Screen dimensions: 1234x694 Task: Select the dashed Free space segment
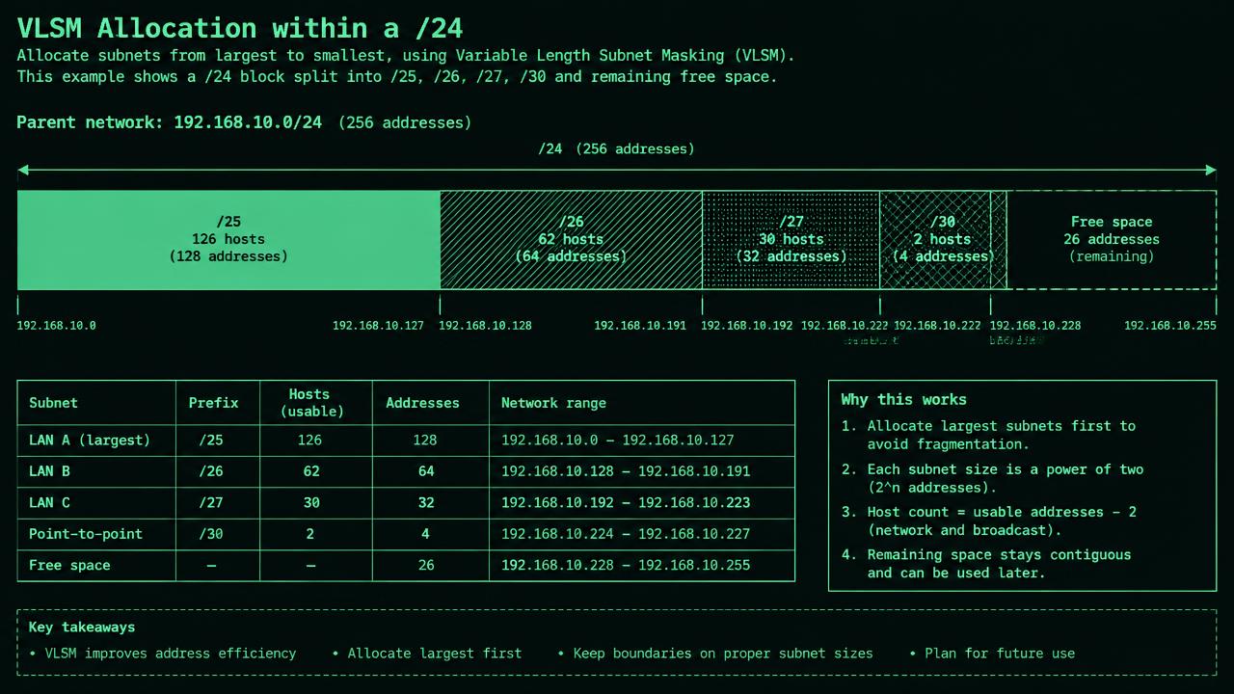(x=1112, y=239)
